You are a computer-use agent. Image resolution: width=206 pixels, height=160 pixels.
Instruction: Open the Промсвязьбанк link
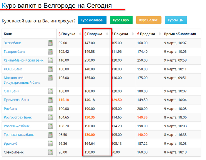pyautogui.click(x=16, y=100)
